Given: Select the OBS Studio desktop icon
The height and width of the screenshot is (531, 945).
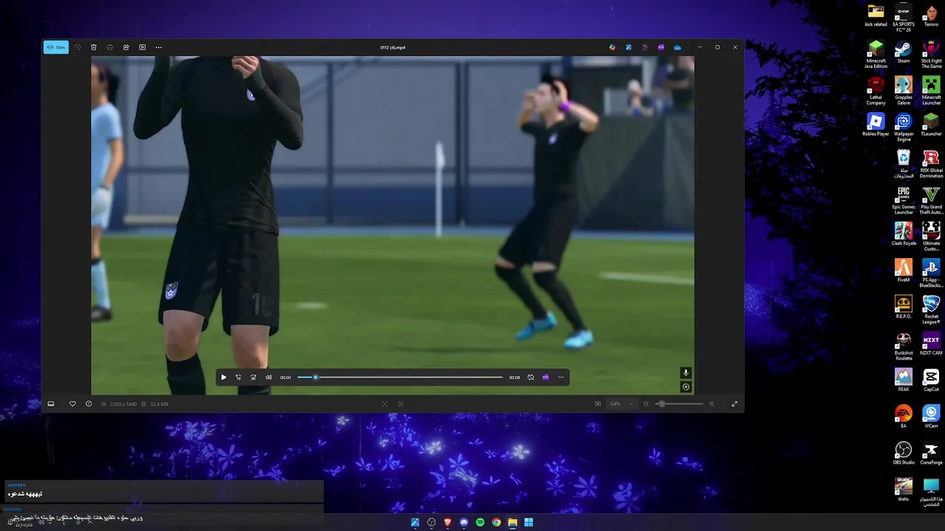Looking at the screenshot, I should click(x=904, y=454).
